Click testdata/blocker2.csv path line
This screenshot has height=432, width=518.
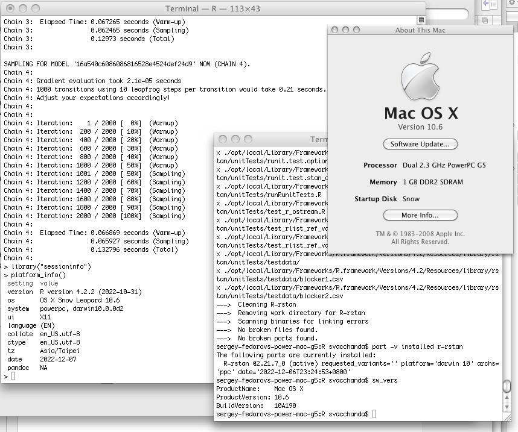tap(280, 296)
